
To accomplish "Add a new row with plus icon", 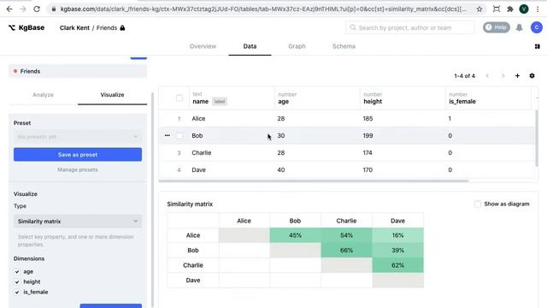I will (517, 76).
